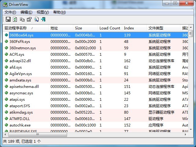Open Properties via toolbar icon
The height and width of the screenshot is (147, 196).
pos(29,19)
